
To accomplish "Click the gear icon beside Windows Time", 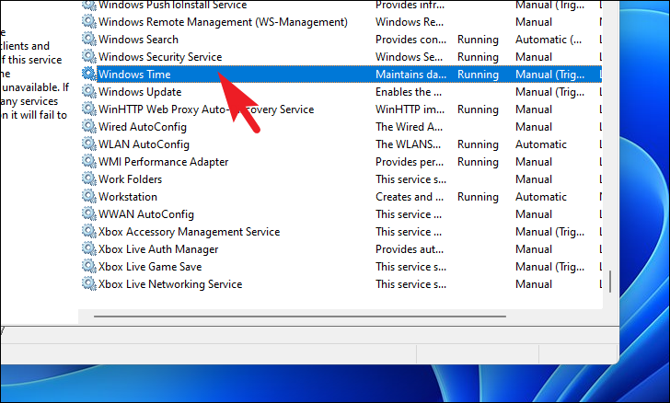I will coord(89,74).
